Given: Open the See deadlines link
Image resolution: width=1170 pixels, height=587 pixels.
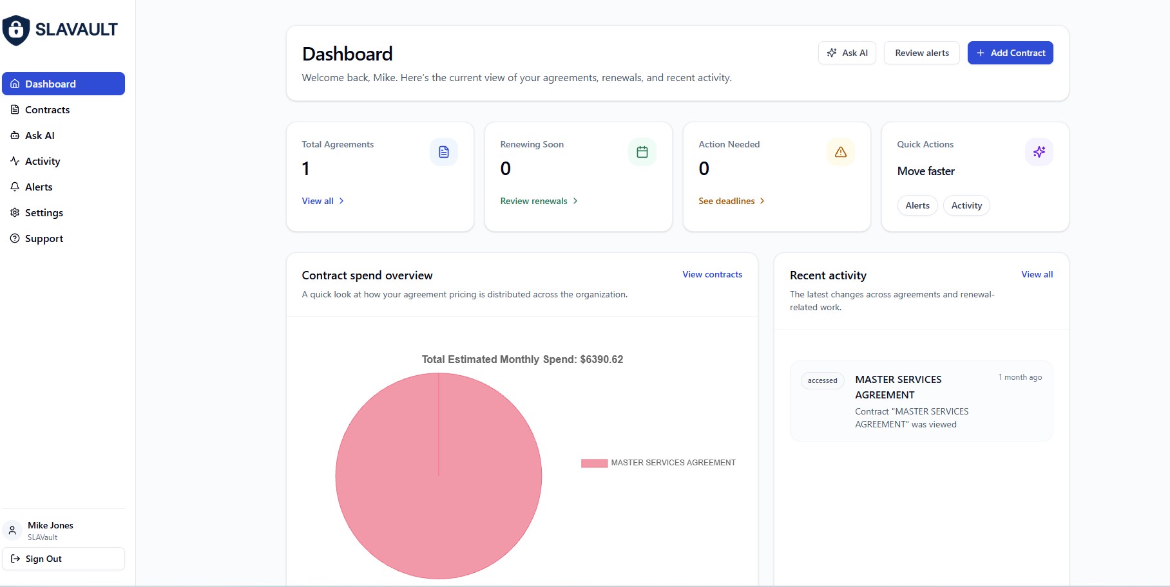Looking at the screenshot, I should click(x=732, y=201).
